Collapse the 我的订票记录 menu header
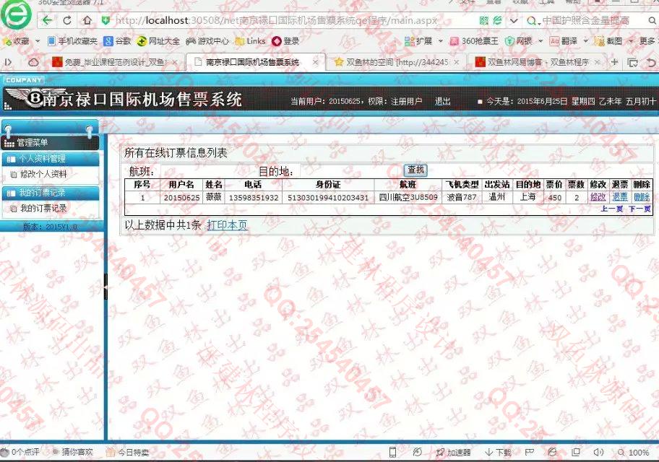 51,193
